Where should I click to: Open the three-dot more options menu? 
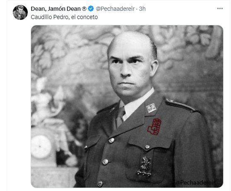[x=220, y=9]
